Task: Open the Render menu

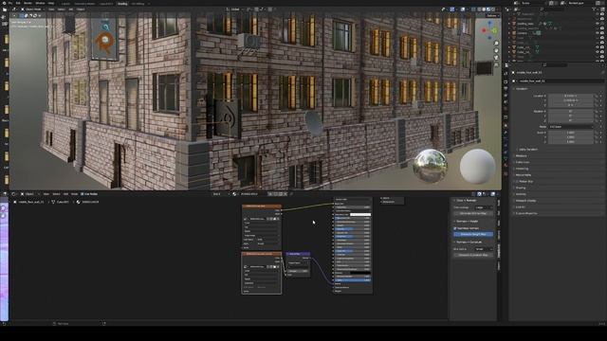Action: coord(28,3)
